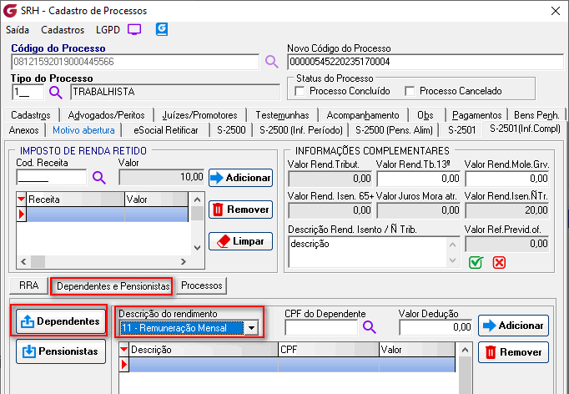Open the Processos sub-tab

tap(201, 285)
